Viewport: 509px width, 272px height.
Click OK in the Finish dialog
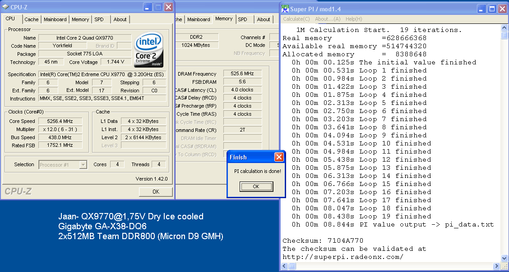pos(256,186)
